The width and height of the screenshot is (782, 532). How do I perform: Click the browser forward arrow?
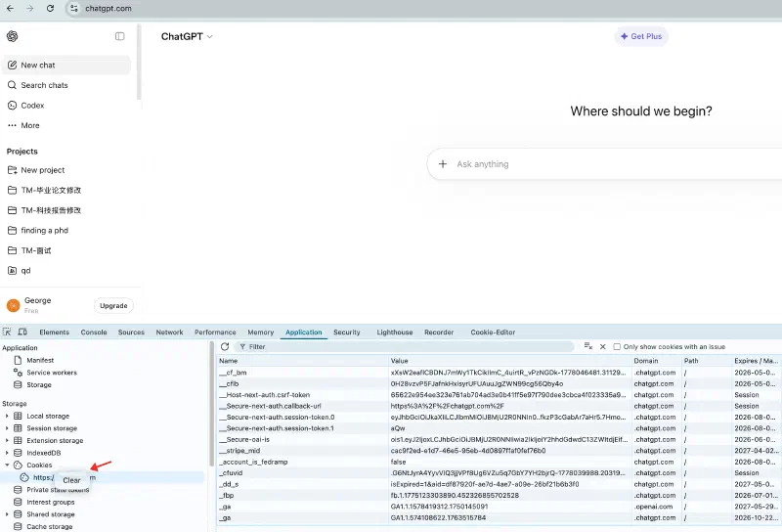click(x=30, y=9)
